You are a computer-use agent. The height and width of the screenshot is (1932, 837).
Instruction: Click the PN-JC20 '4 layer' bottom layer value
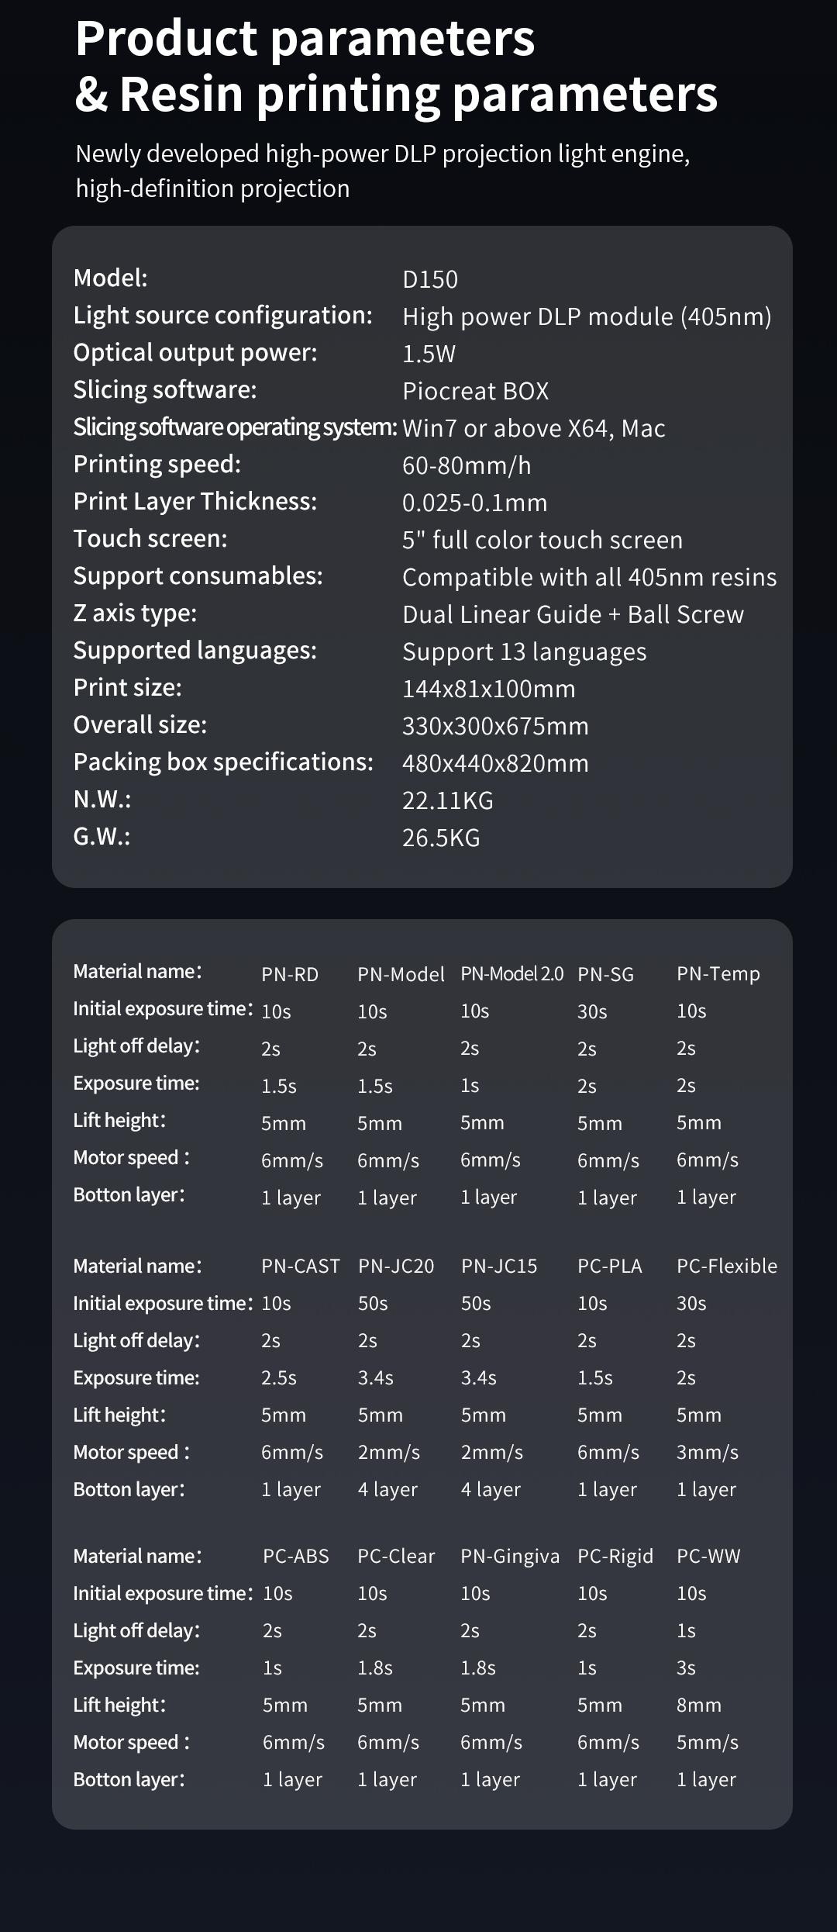coord(387,1489)
